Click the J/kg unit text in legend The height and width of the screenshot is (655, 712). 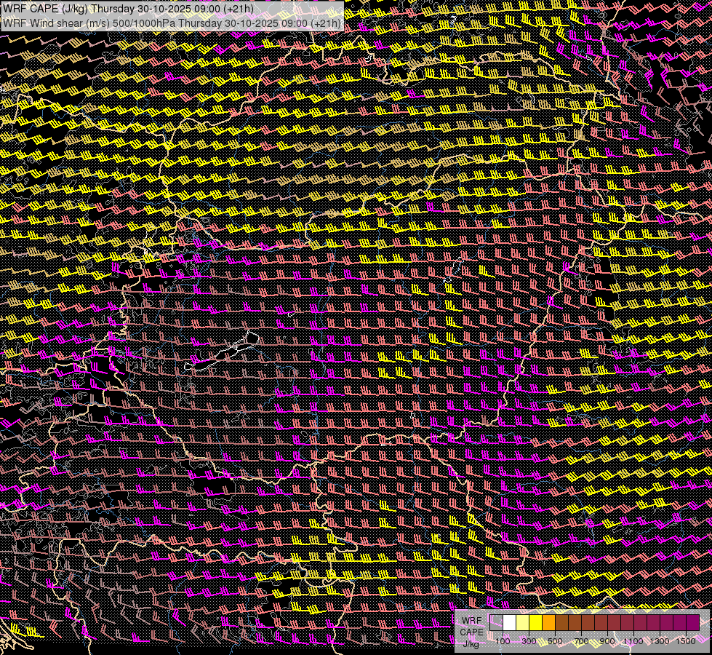point(471,643)
